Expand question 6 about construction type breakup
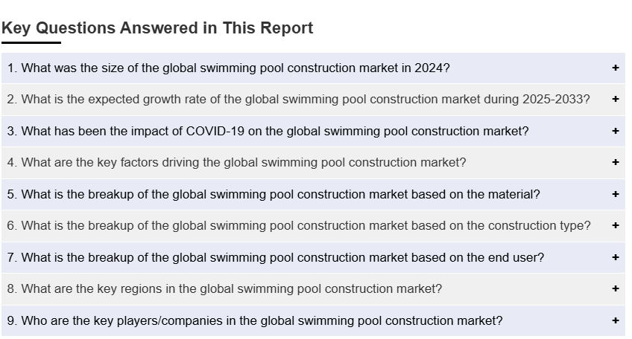The width and height of the screenshot is (632, 339). coord(299,225)
